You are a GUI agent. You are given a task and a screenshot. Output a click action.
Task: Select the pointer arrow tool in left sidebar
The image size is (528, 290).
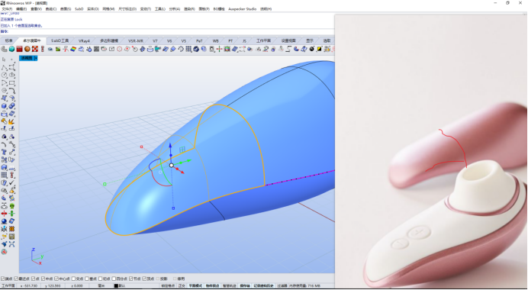(x=4, y=60)
